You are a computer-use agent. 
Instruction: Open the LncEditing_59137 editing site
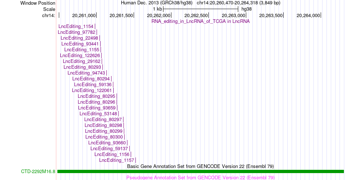pyautogui.click(x=109, y=148)
